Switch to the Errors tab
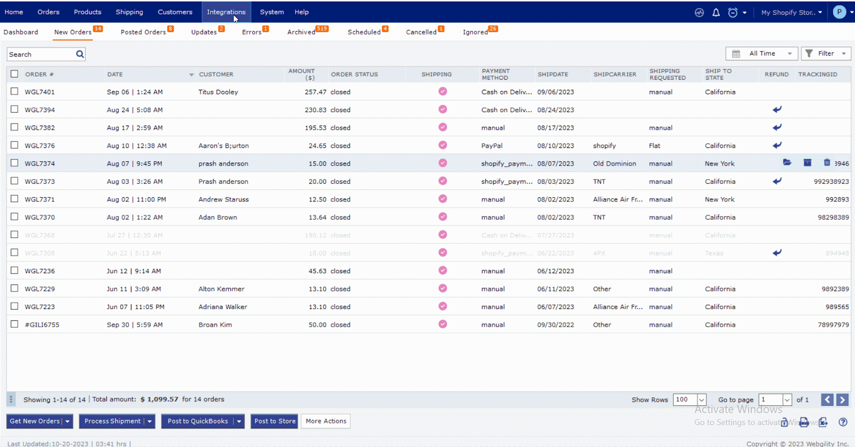Screen dimensions: 855x447 [252, 32]
